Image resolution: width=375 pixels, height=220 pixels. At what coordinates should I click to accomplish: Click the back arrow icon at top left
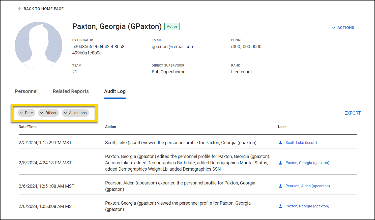coord(20,9)
